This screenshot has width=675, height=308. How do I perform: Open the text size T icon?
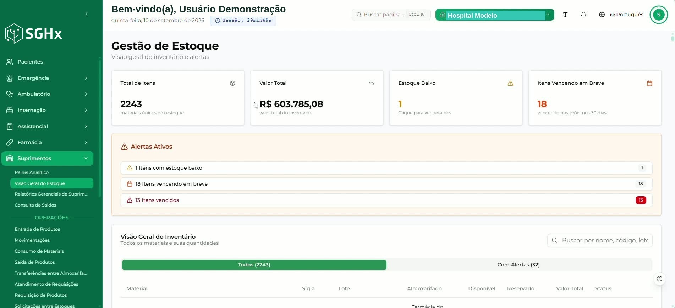(565, 15)
